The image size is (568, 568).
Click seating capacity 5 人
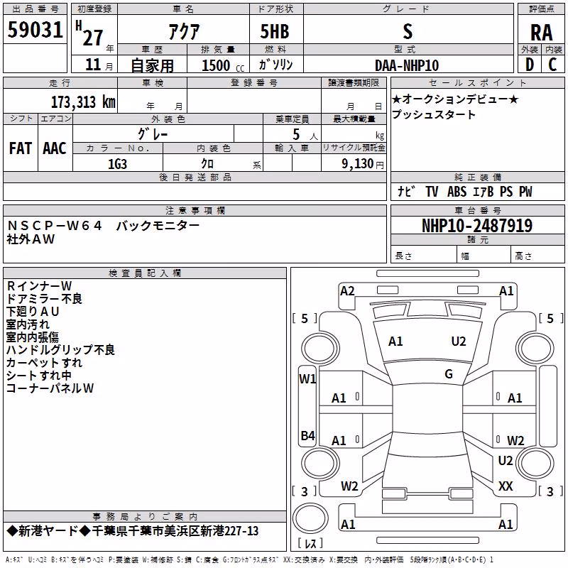point(305,135)
